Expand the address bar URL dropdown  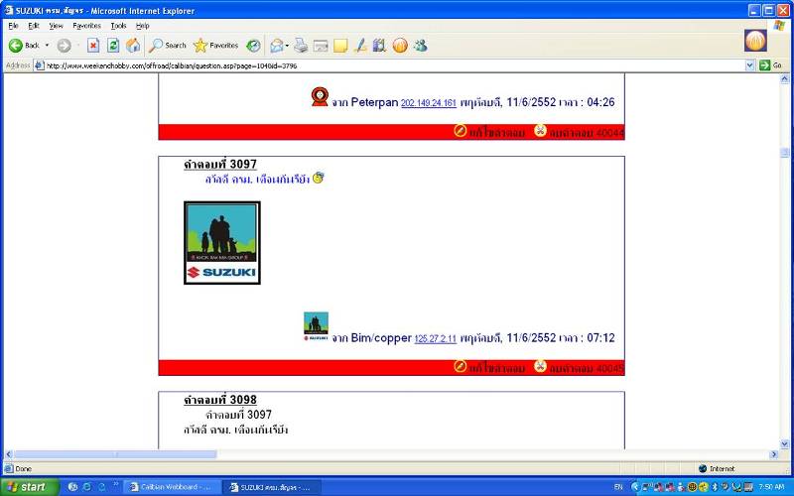click(750, 65)
